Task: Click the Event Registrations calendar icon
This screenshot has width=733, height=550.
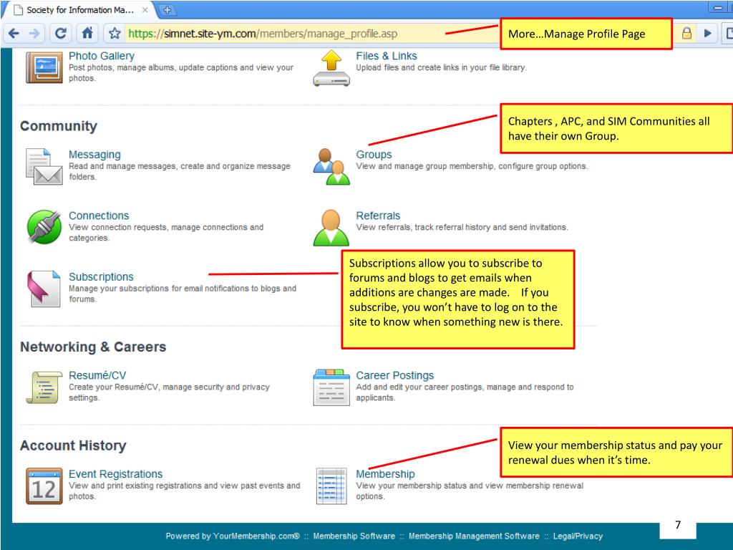Action: (44, 486)
